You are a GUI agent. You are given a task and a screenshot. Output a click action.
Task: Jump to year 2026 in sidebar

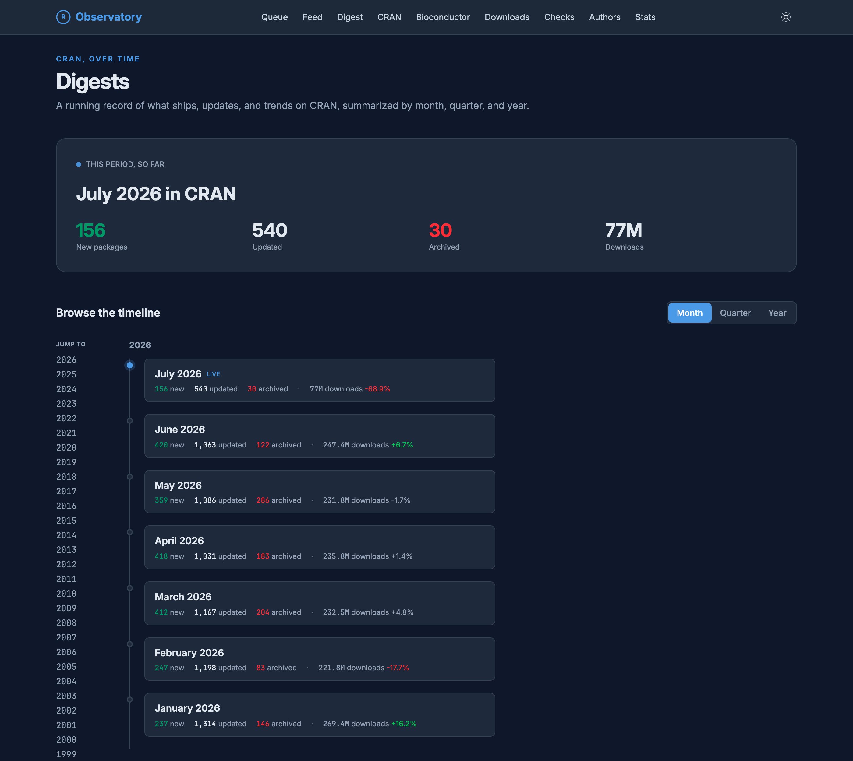tap(66, 360)
